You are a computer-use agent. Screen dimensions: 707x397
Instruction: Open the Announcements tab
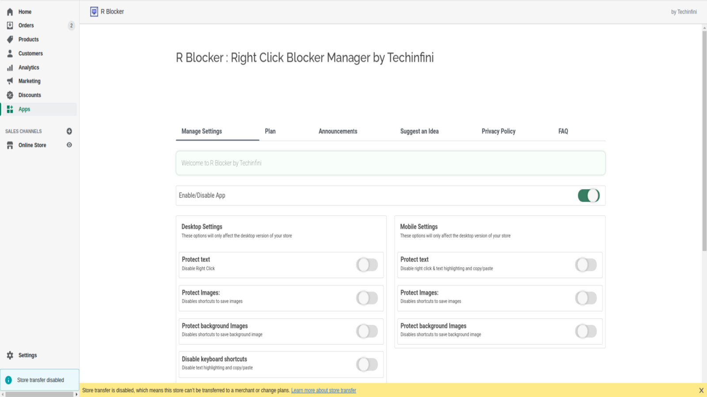[x=338, y=131]
